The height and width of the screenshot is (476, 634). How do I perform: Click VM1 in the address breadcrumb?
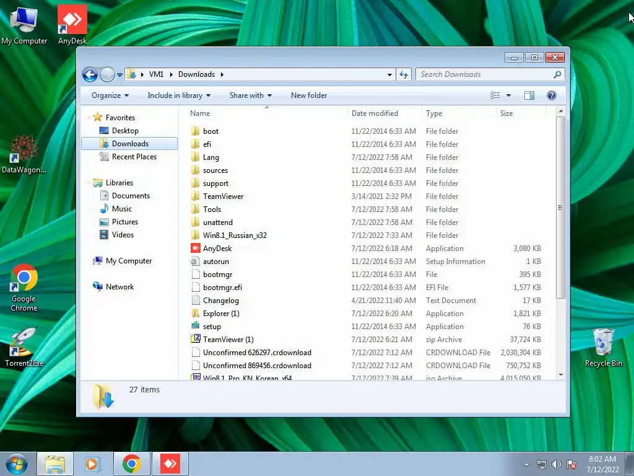tap(156, 74)
